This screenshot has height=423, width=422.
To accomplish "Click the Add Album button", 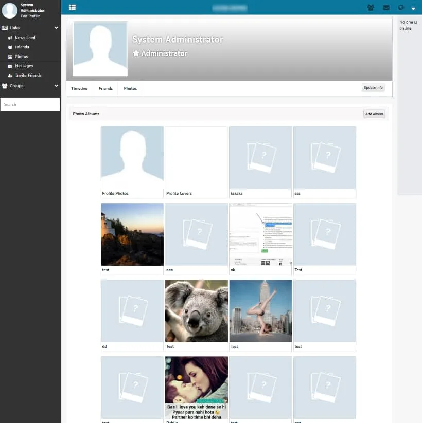I will coord(374,114).
